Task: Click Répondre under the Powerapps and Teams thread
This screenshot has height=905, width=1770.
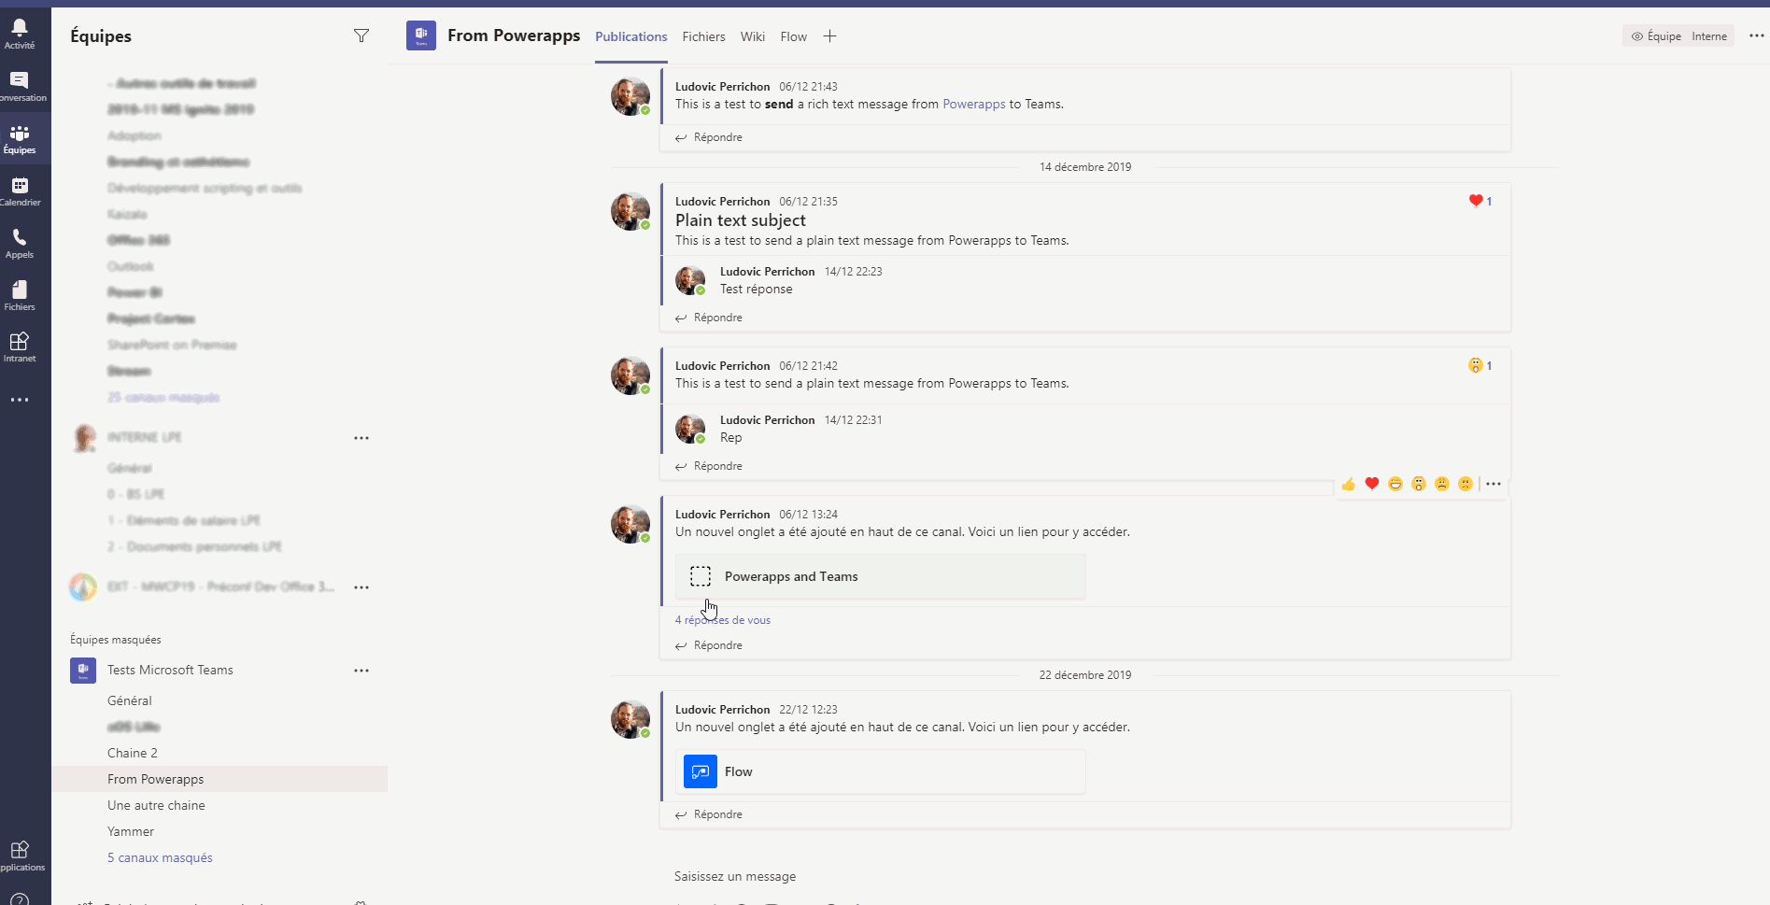Action: 709,645
